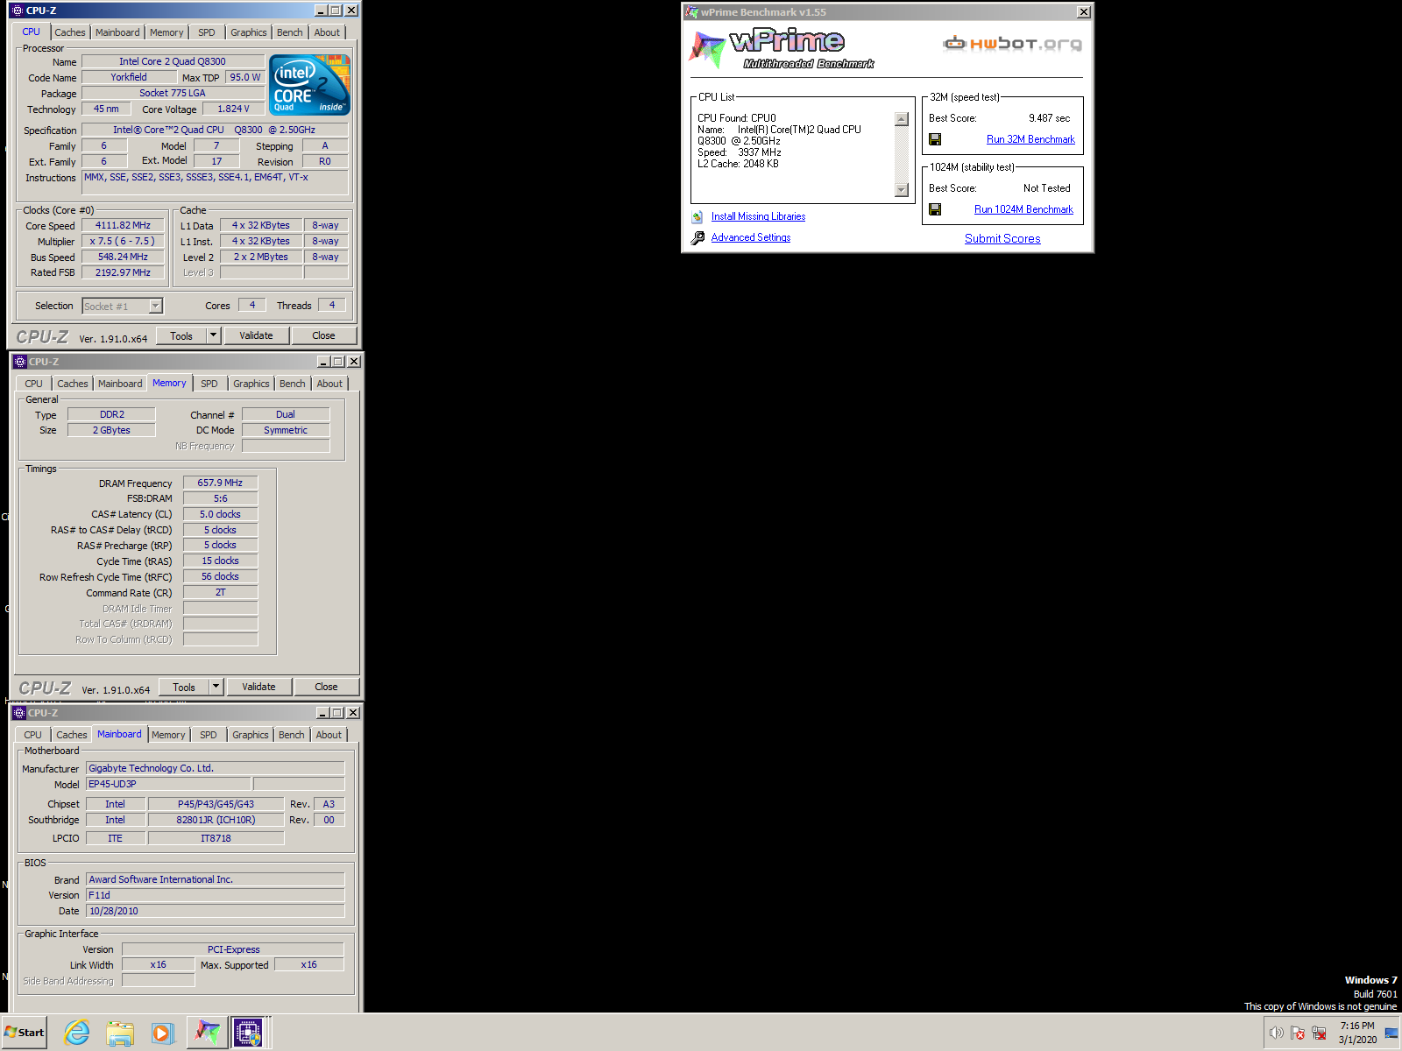Screen dimensions: 1402x1051
Task: Click the Submit Scores link
Action: coord(1002,238)
